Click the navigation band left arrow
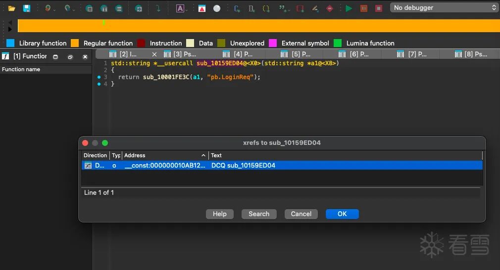Screen dimensions: 500x270 tap(10, 23)
